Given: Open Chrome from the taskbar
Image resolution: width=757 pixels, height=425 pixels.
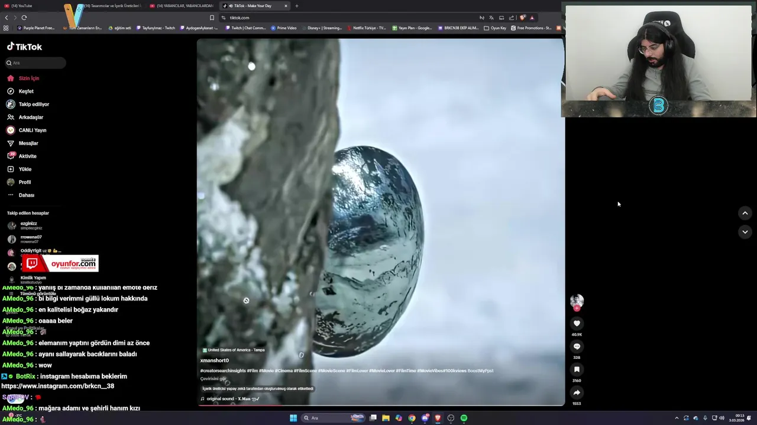Looking at the screenshot, I should point(412,418).
